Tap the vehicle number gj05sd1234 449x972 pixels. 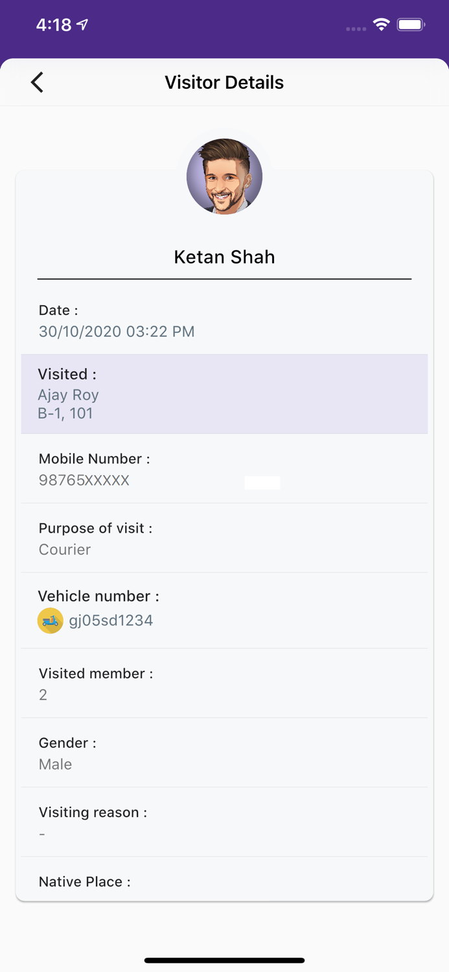[x=111, y=621]
